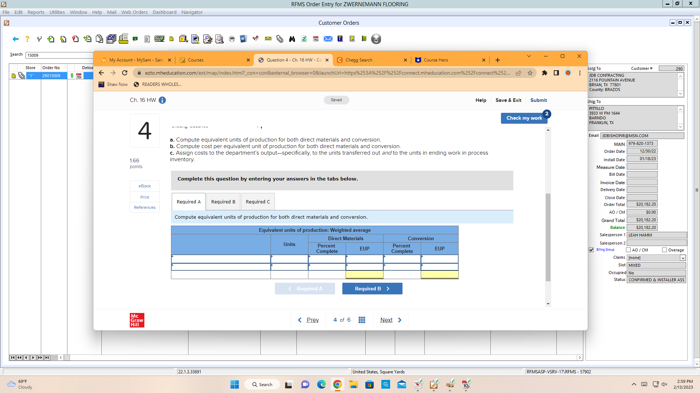
Task: Open the email envelope icon in the toolbar
Action: click(x=328, y=39)
